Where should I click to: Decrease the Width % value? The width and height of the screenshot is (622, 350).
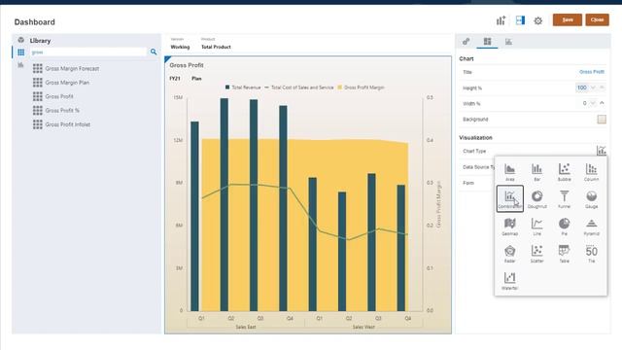coord(593,103)
